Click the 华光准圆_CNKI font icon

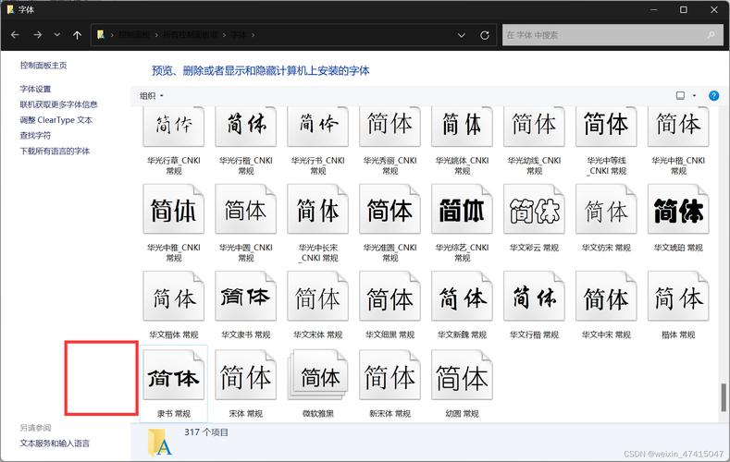tap(390, 209)
